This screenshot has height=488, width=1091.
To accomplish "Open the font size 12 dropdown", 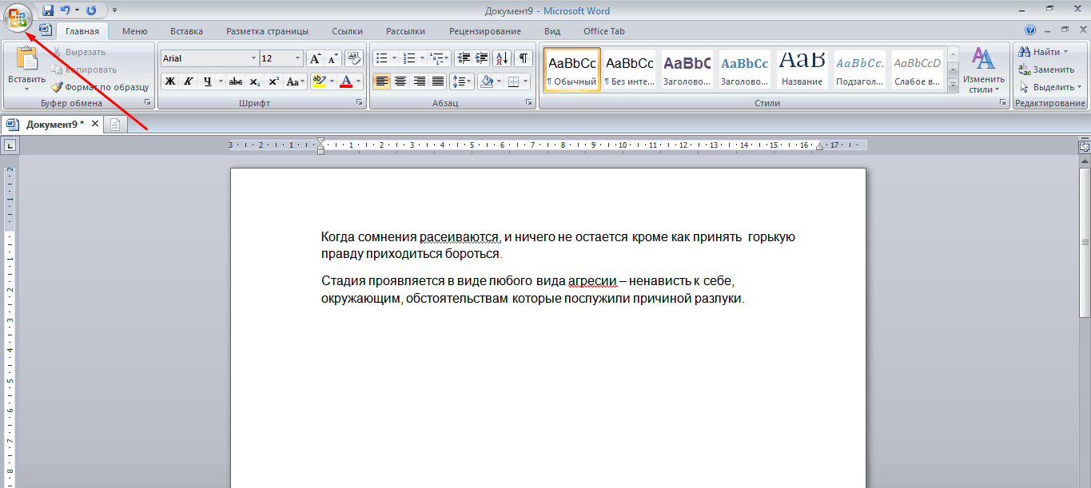I will tap(298, 58).
